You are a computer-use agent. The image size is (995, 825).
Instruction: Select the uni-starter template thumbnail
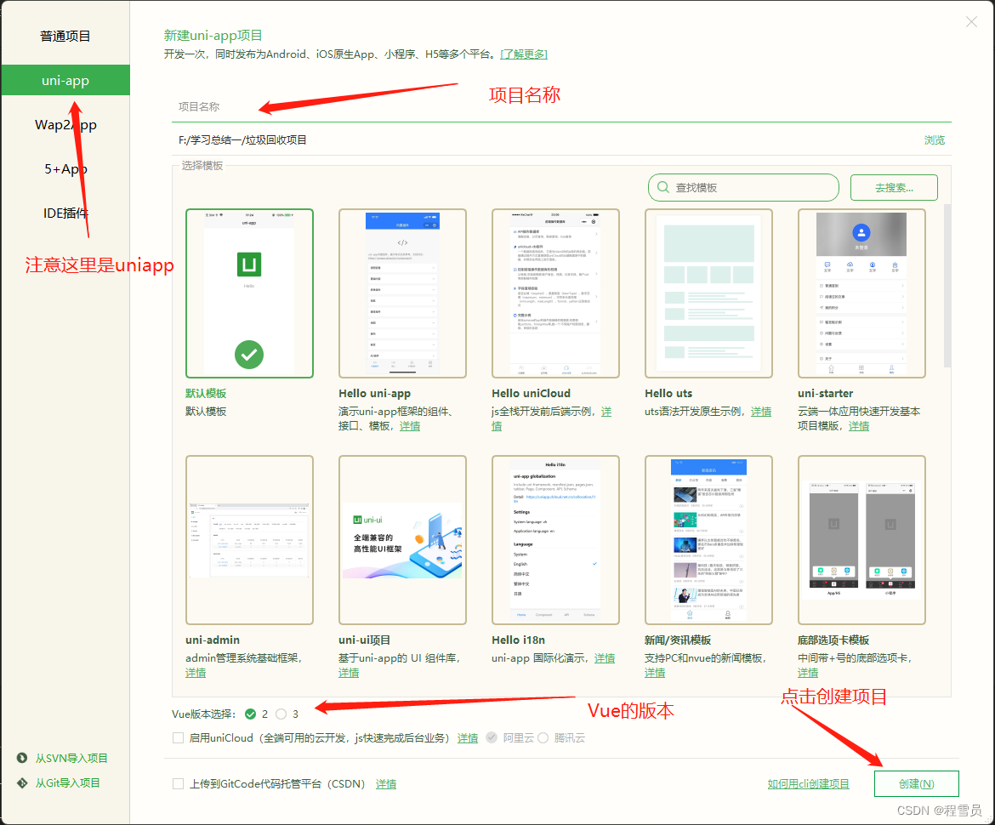tap(861, 293)
